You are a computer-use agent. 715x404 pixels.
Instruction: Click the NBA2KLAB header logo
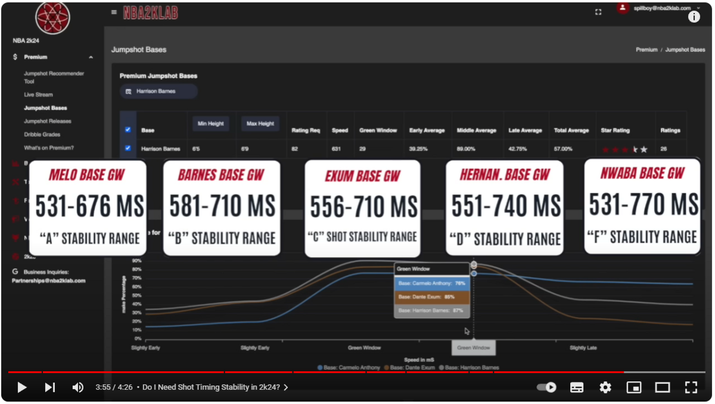(151, 12)
